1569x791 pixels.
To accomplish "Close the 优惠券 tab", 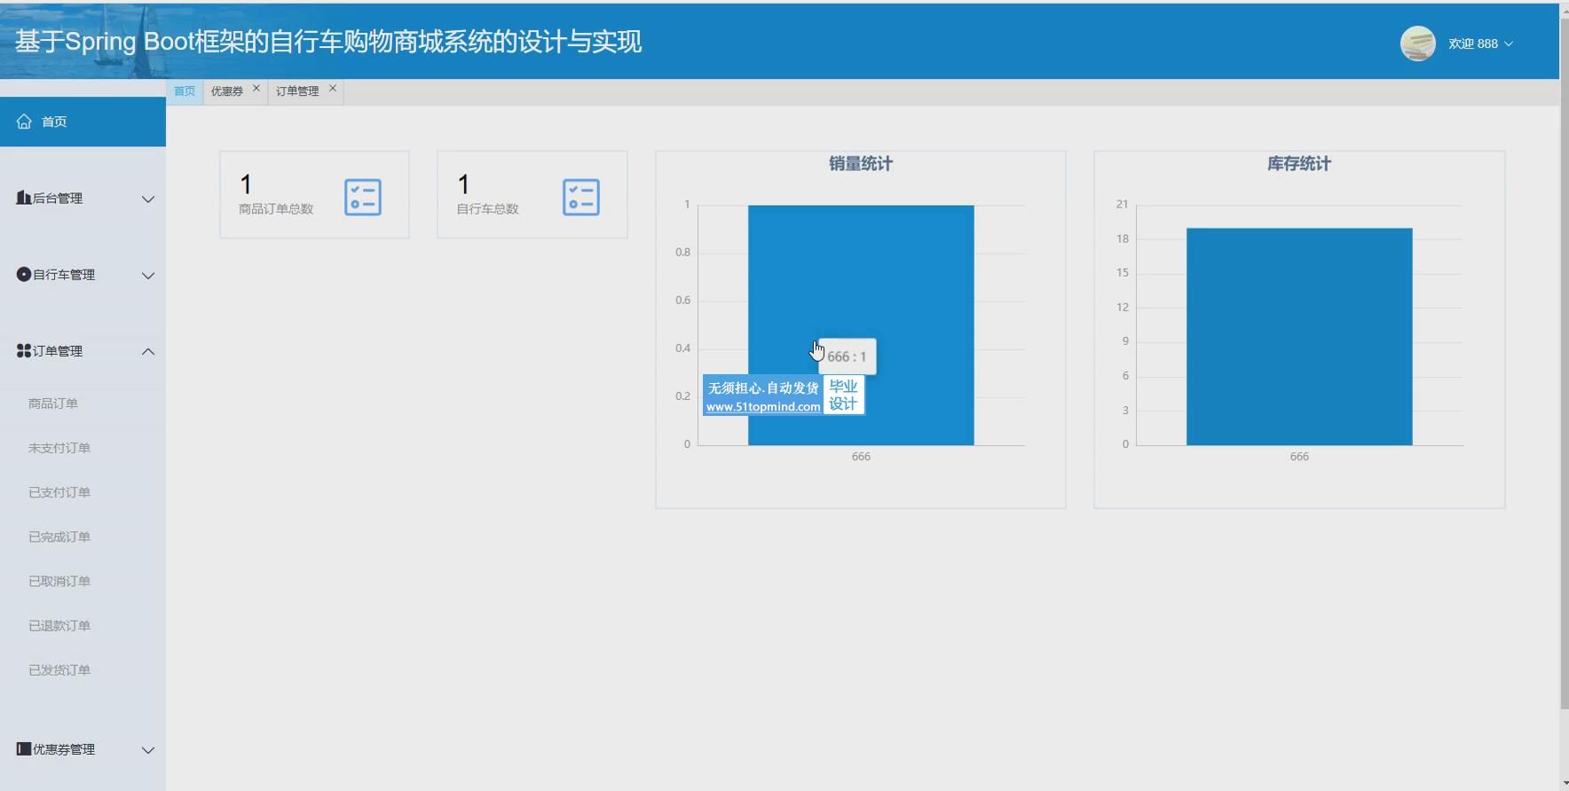I will pyautogui.click(x=256, y=89).
